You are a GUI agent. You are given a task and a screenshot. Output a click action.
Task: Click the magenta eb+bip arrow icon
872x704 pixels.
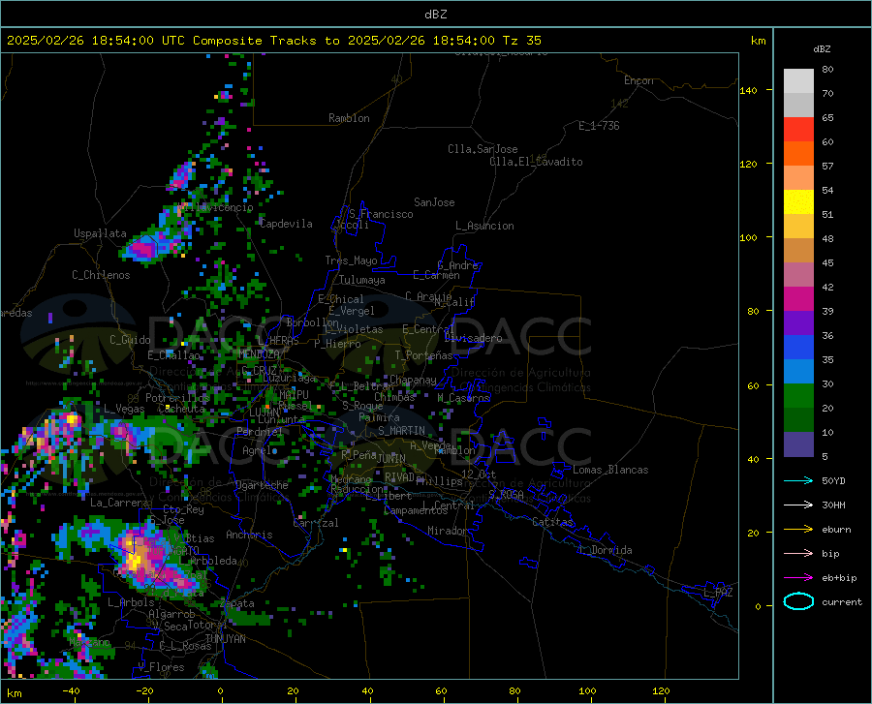pos(798,577)
